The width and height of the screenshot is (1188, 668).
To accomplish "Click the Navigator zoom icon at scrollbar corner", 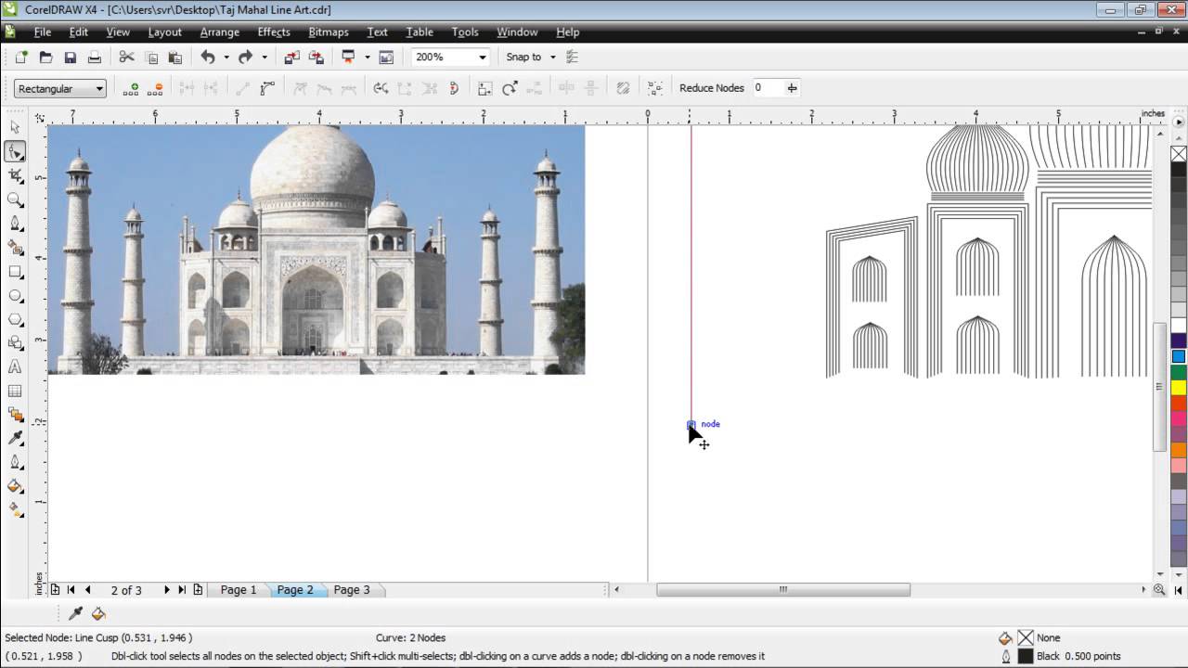I will point(1159,590).
